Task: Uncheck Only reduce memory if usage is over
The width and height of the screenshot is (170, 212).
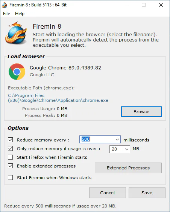Action: tap(11, 149)
